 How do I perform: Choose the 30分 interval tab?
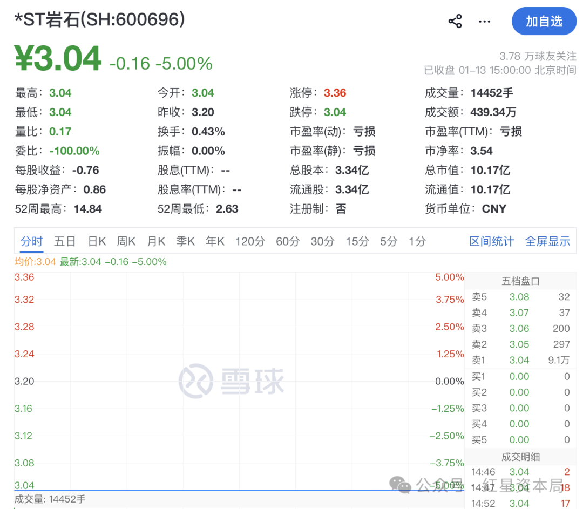pyautogui.click(x=322, y=241)
